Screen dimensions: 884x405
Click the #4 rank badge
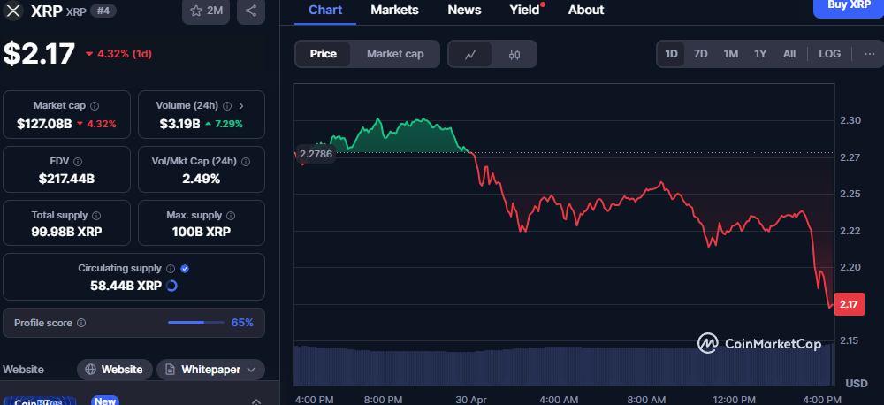click(103, 11)
